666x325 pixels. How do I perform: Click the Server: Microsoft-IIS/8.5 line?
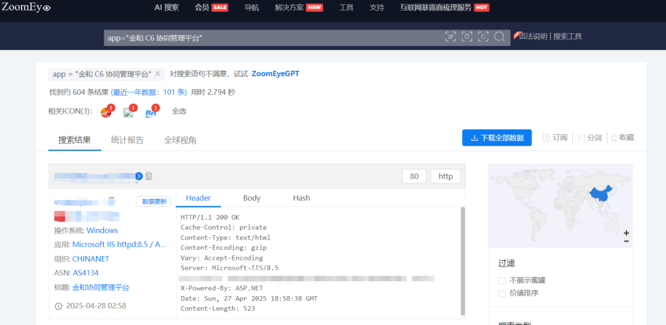[229, 268]
